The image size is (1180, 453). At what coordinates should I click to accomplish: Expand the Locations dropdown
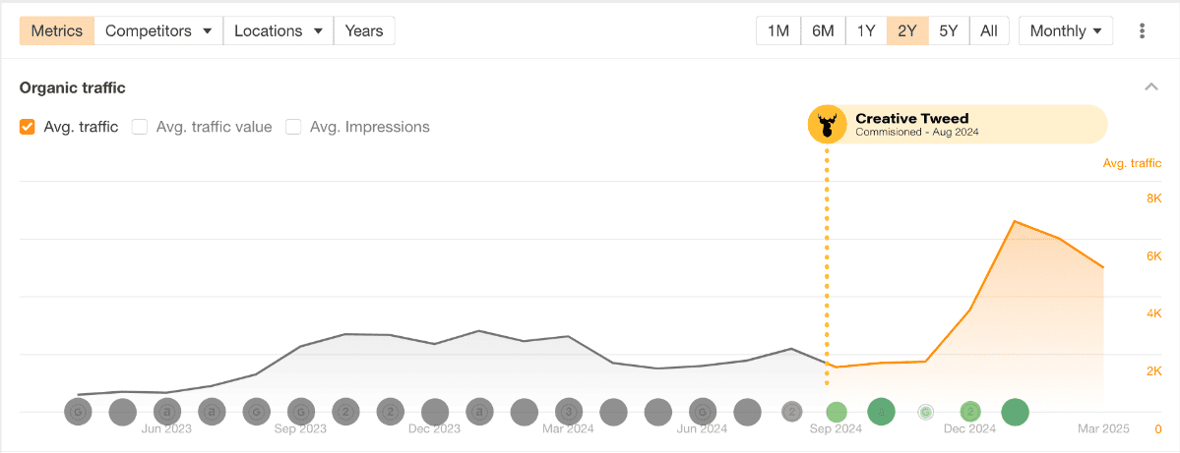pos(279,30)
